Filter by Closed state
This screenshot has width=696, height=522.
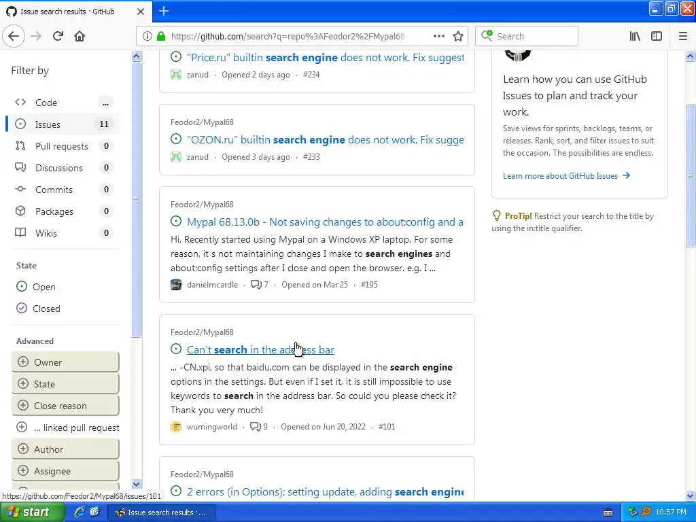(x=38, y=309)
